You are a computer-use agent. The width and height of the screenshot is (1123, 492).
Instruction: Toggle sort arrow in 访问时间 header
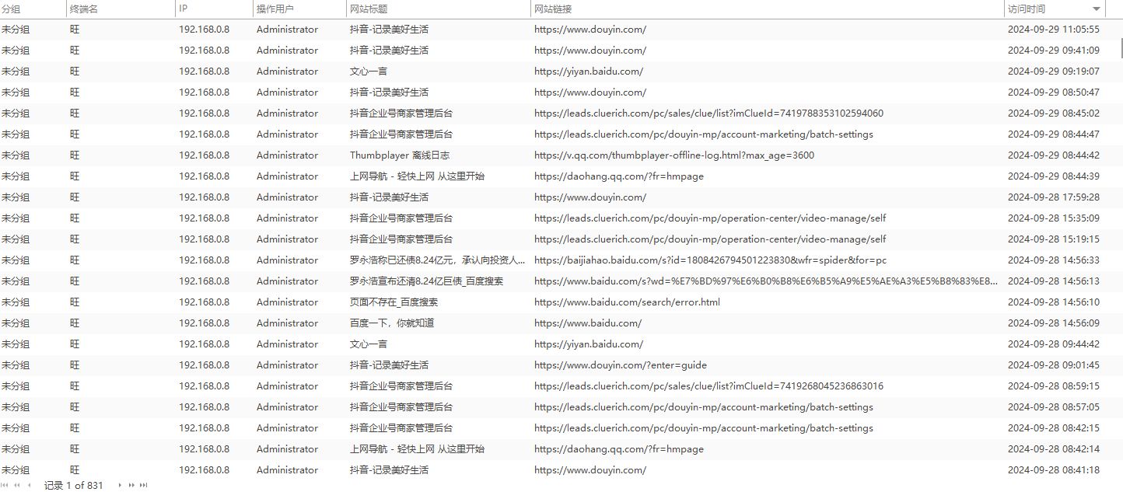click(1097, 9)
